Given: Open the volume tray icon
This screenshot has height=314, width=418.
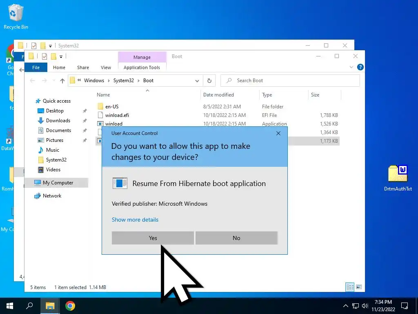Looking at the screenshot, I should coord(365,306).
